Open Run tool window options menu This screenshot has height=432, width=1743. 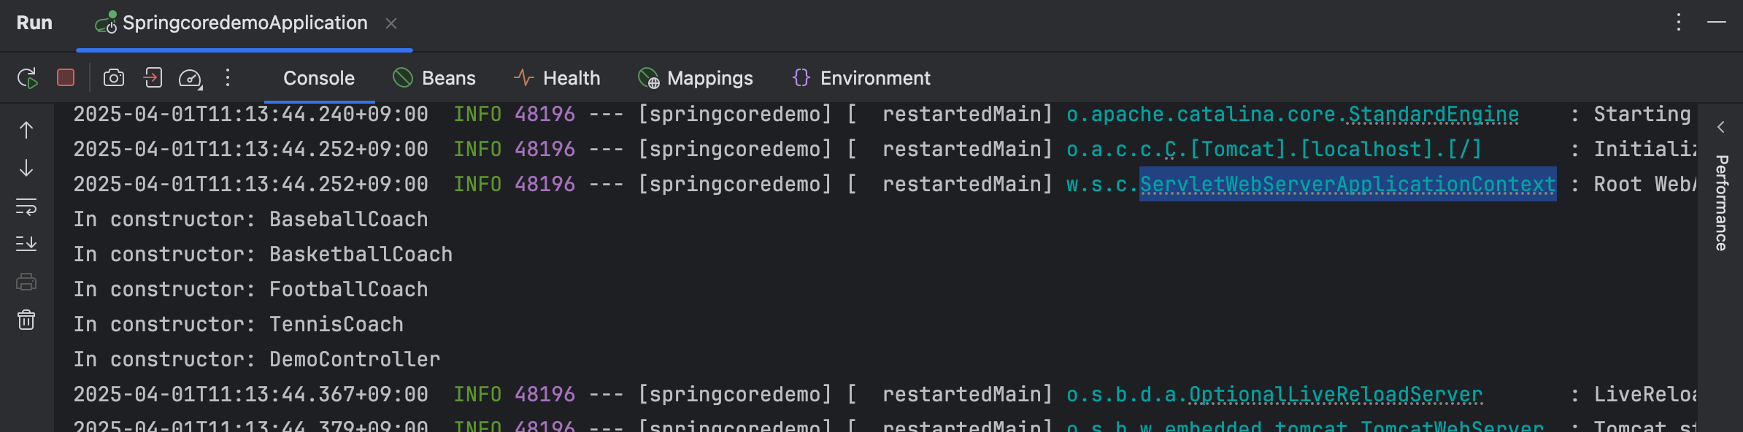point(1679,22)
